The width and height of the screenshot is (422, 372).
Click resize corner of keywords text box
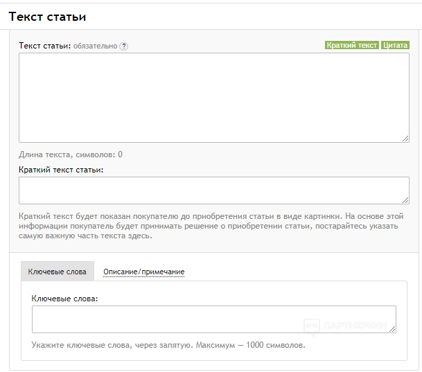(x=392, y=329)
